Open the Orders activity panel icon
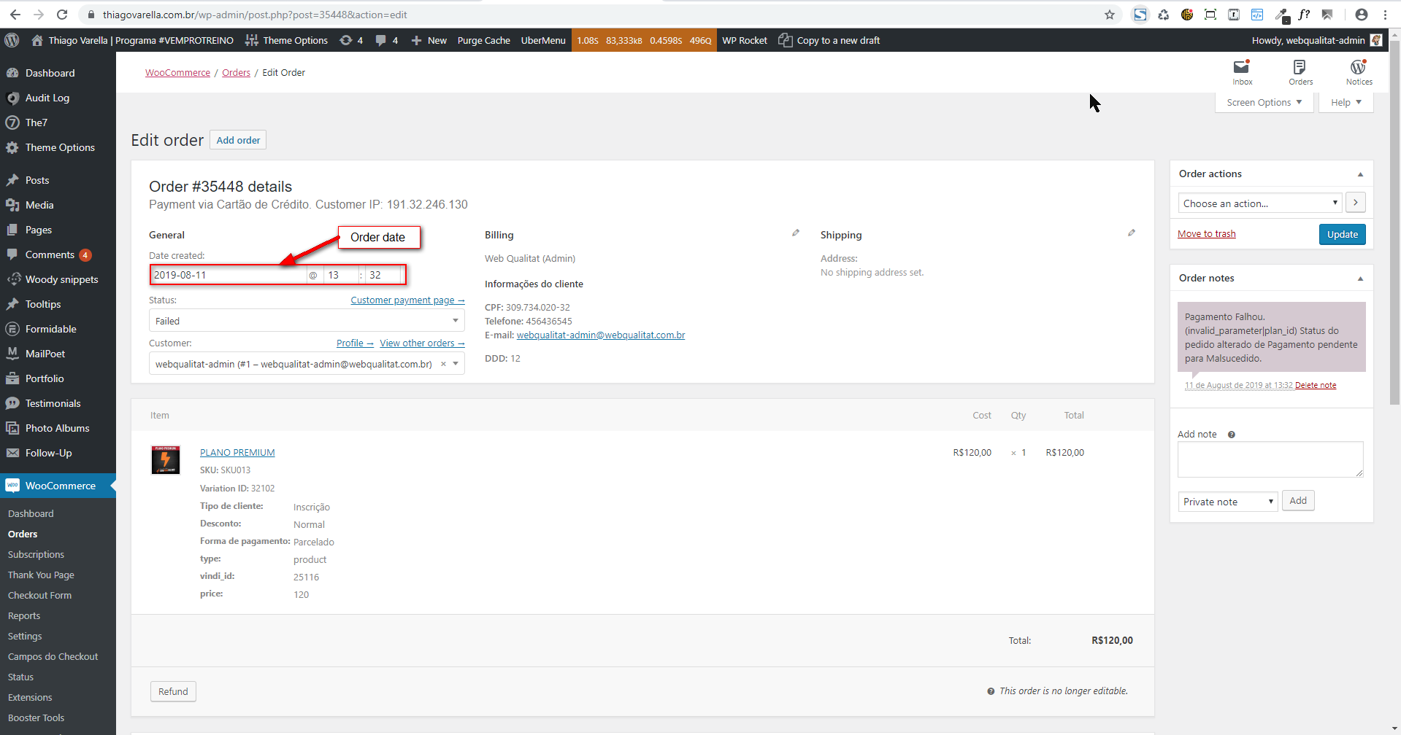The width and height of the screenshot is (1401, 735). click(x=1300, y=72)
